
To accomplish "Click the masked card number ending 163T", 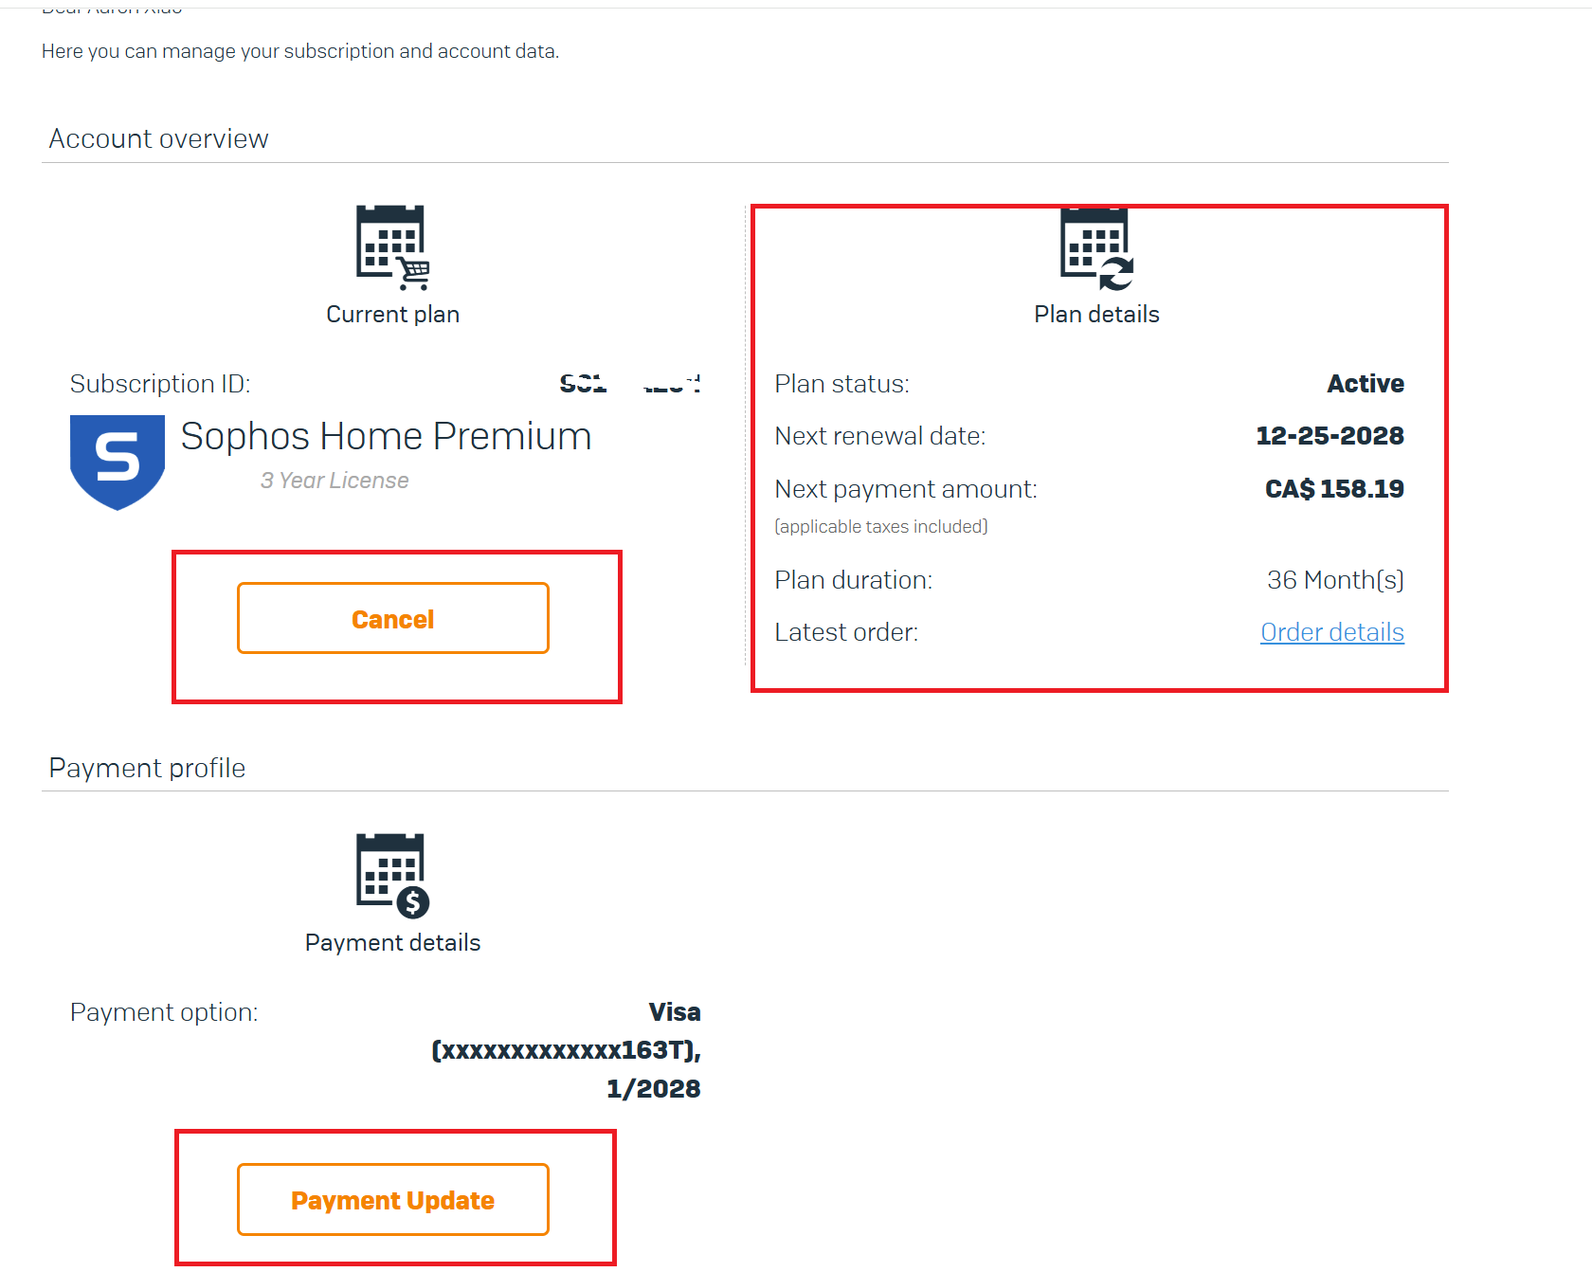I will tap(566, 1050).
